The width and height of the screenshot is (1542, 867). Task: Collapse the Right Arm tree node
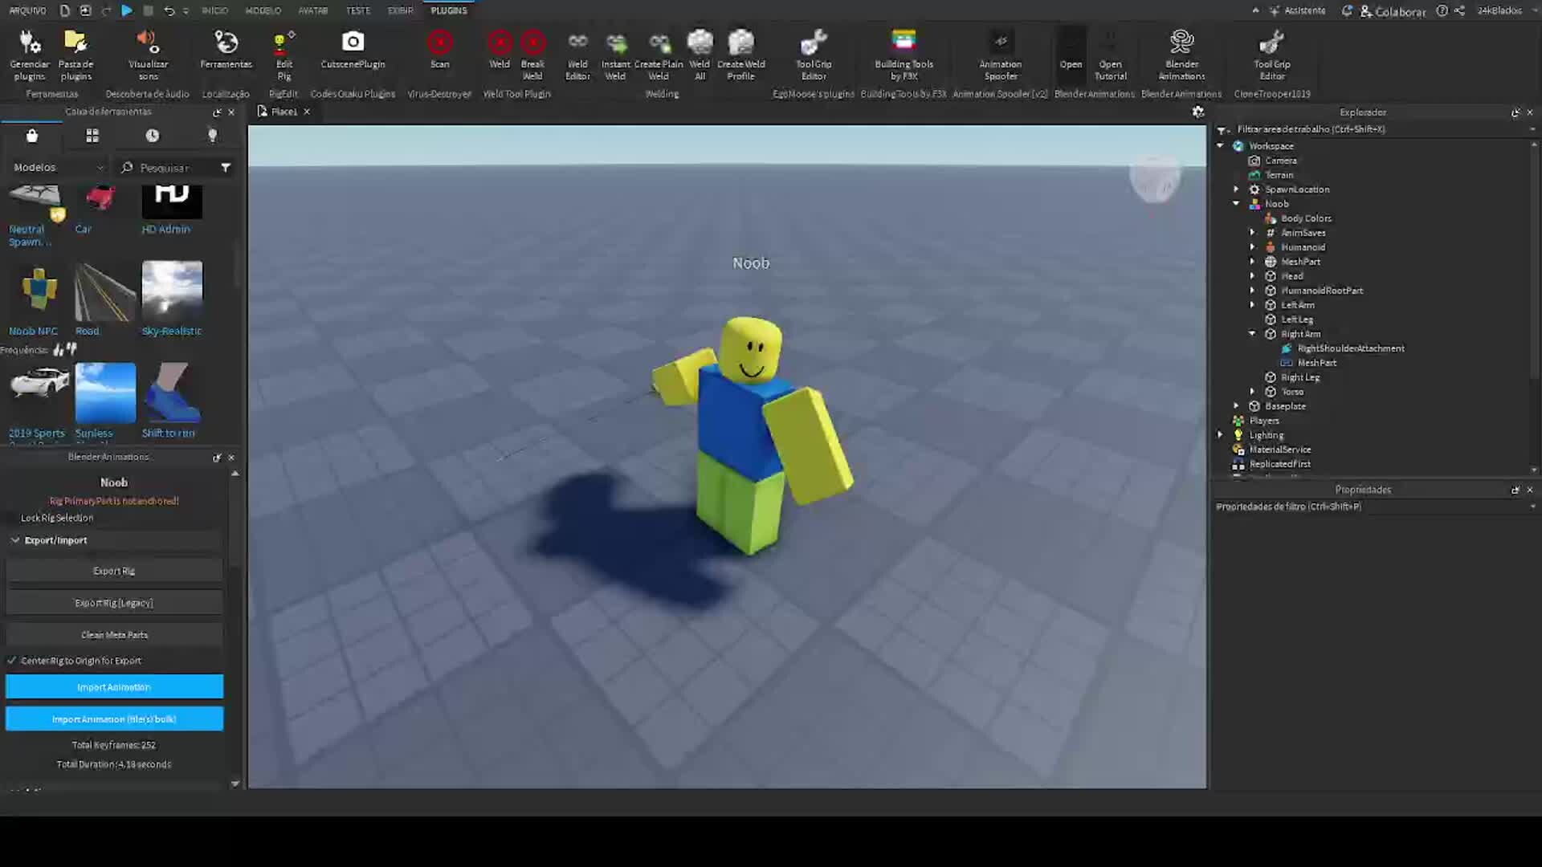pyautogui.click(x=1252, y=334)
